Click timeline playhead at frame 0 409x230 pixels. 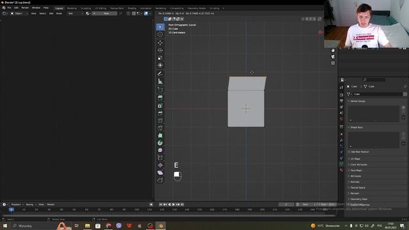coord(12,210)
